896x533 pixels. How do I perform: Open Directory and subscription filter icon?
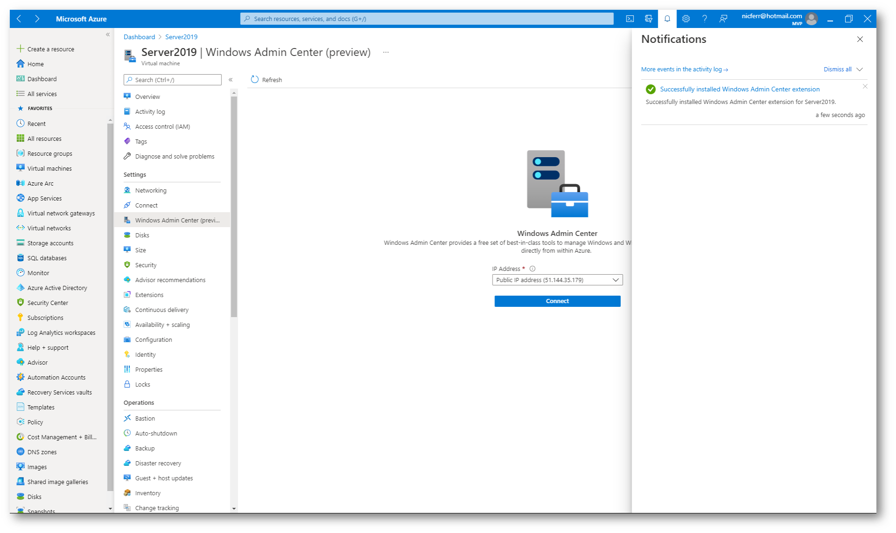tap(648, 19)
